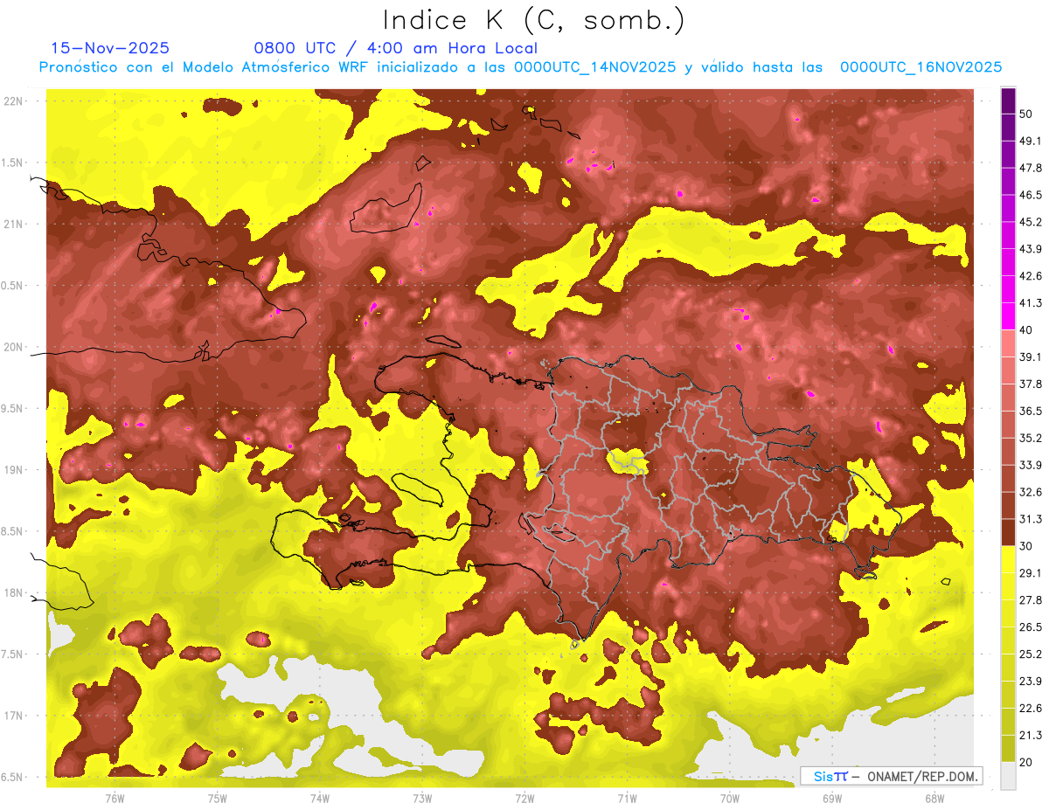Click the "76W" longitude label
Viewport: 1049px width, 810px height.
tap(115, 798)
